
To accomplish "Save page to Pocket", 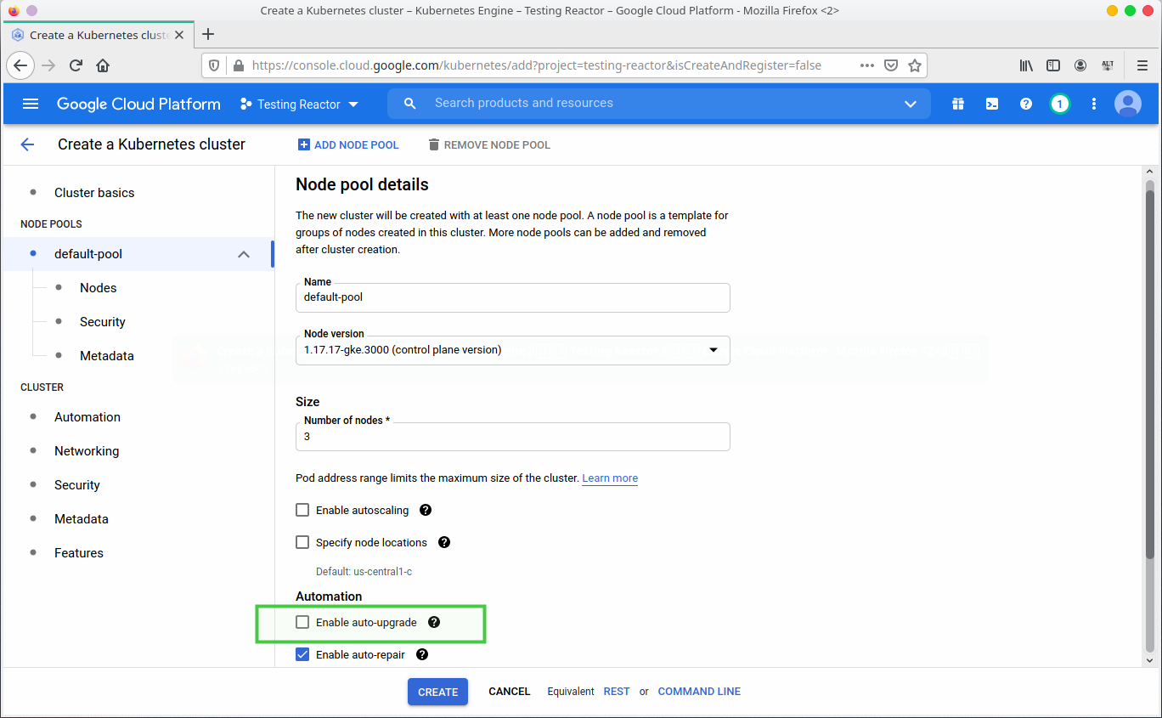I will (891, 65).
